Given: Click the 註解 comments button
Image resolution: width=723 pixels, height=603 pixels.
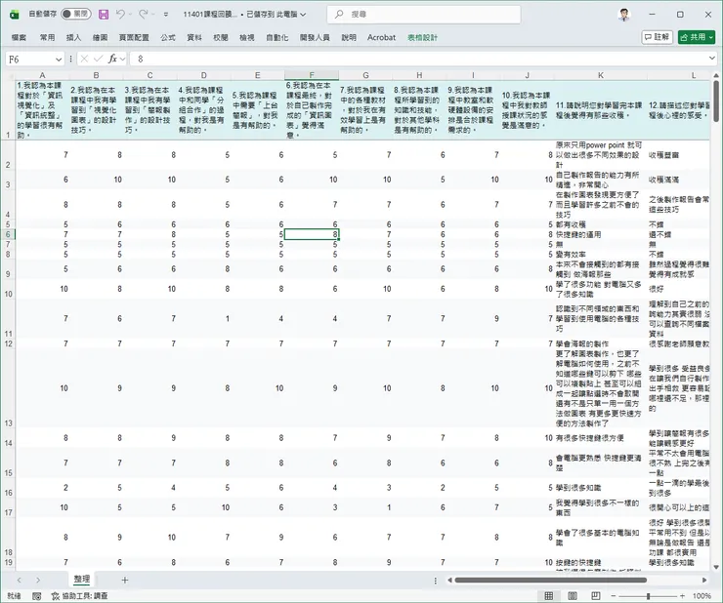Looking at the screenshot, I should [657, 37].
